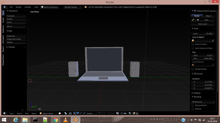Click the Duplicate Linked button
The width and height of the screenshot is (220, 123).
[16, 39]
